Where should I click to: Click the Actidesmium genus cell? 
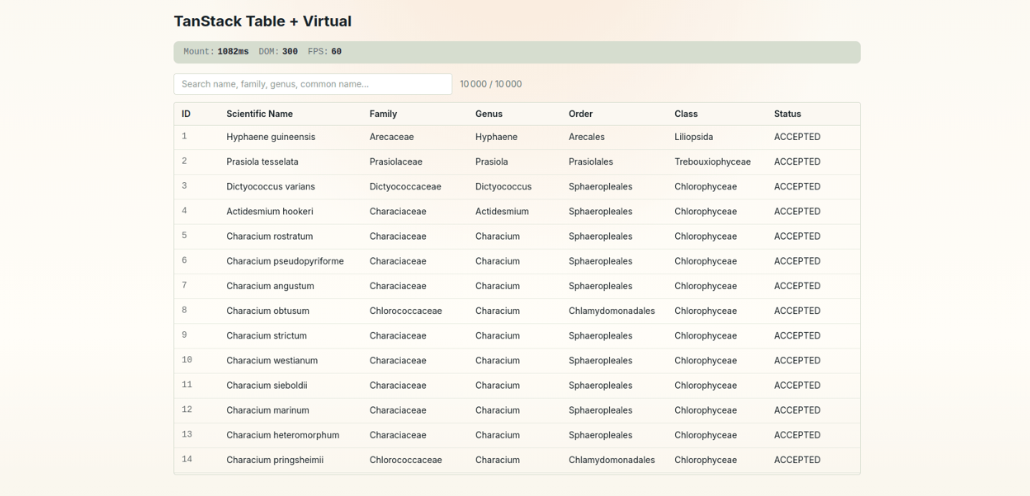[502, 211]
